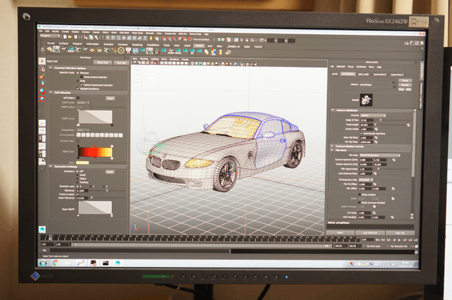
Task: Click the Windows Start button
Action: 42,263
